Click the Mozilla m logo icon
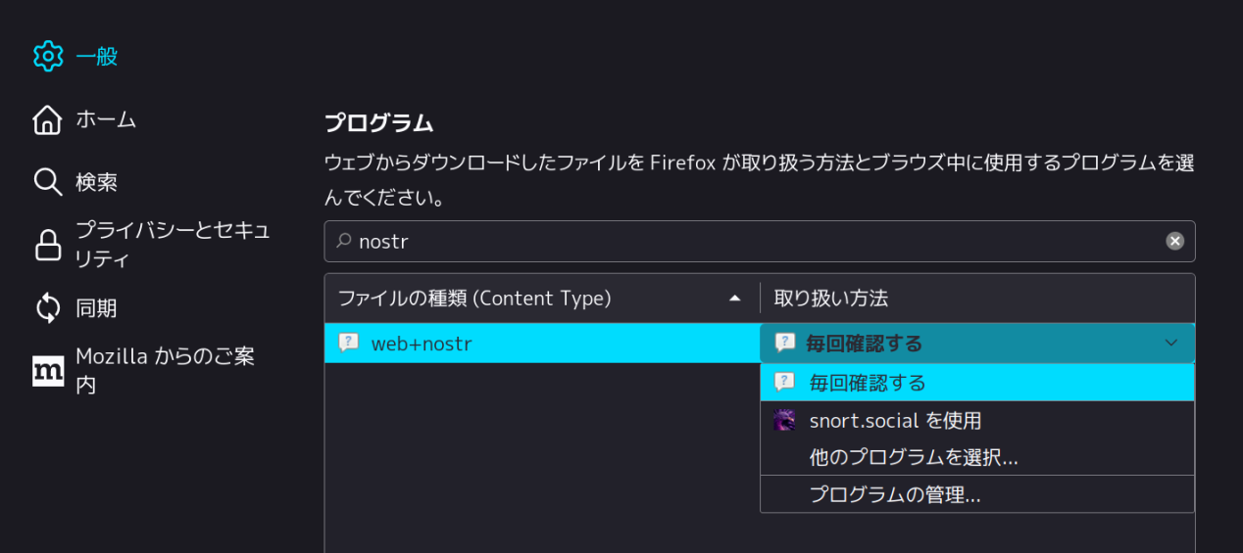 (48, 371)
